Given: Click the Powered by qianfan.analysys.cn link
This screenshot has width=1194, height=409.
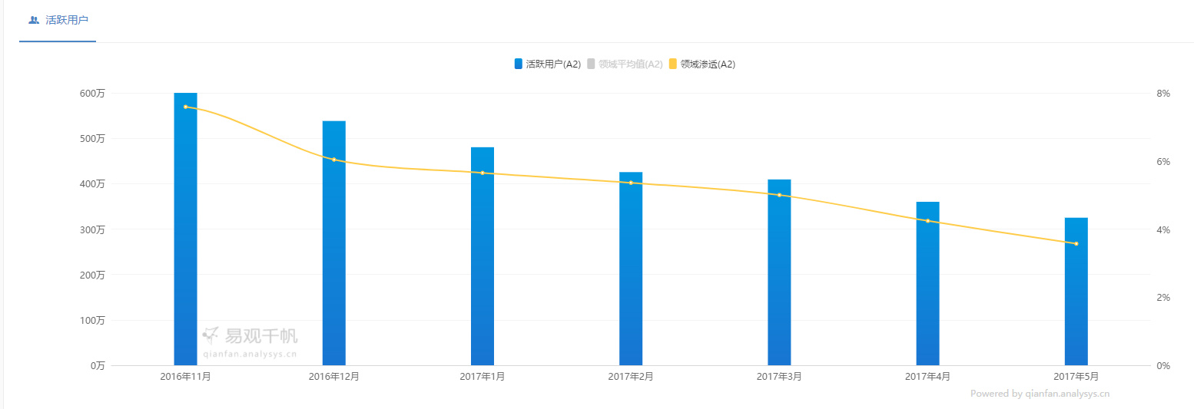Looking at the screenshot, I should [x=1040, y=394].
